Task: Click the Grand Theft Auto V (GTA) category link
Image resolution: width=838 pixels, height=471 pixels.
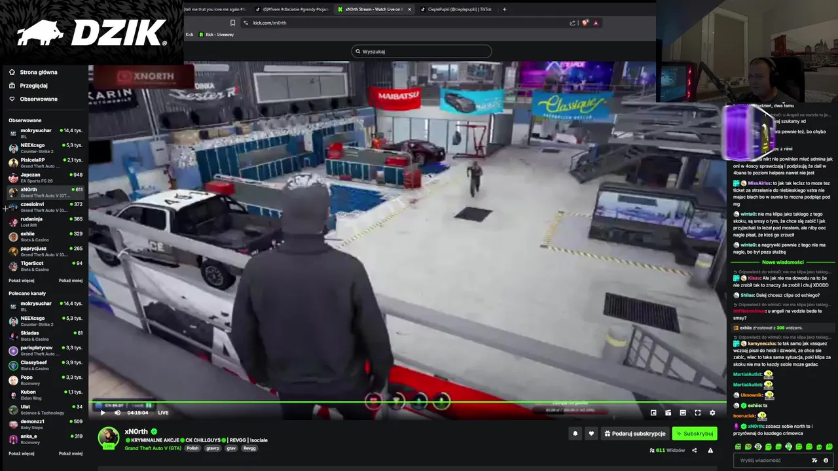Action: [153, 448]
